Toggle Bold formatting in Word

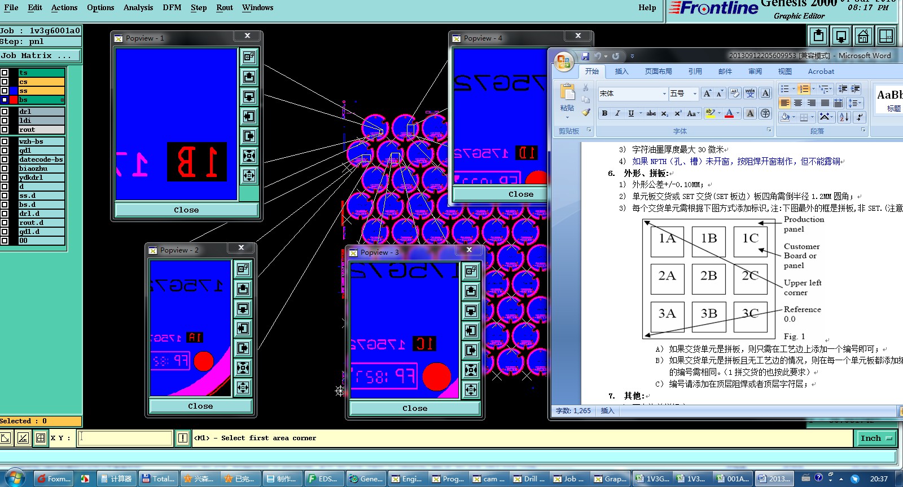coord(604,113)
